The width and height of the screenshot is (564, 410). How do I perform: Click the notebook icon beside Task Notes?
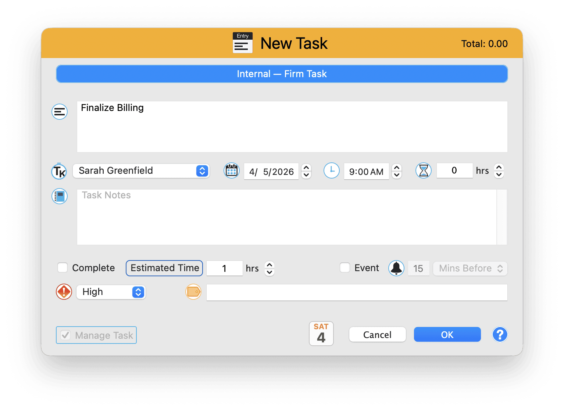point(59,196)
